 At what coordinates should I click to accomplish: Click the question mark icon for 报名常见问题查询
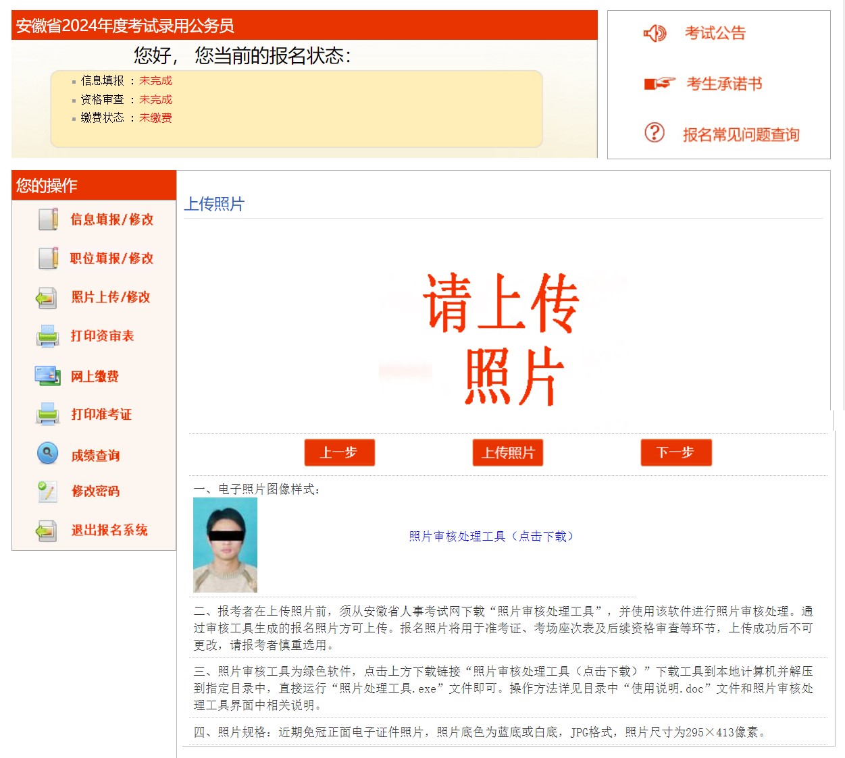(654, 132)
